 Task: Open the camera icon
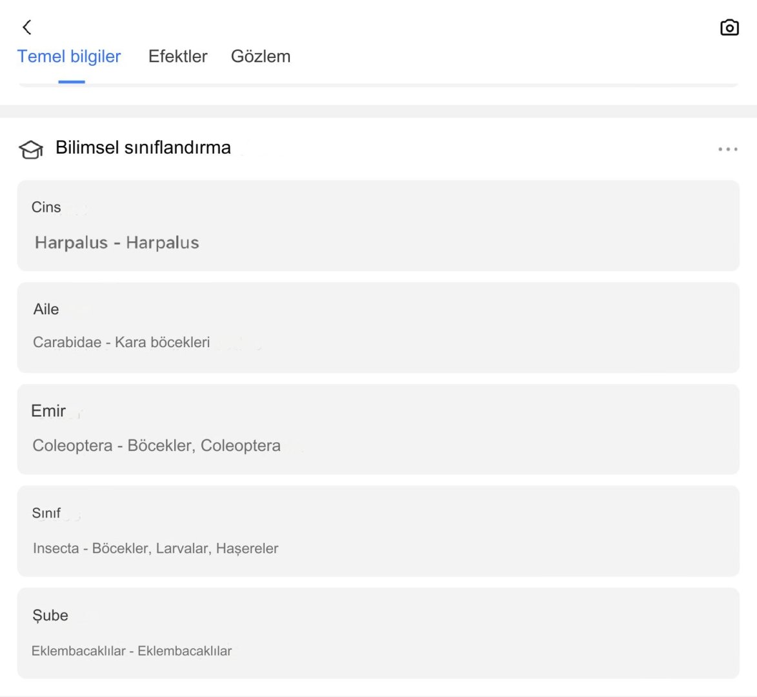(729, 28)
